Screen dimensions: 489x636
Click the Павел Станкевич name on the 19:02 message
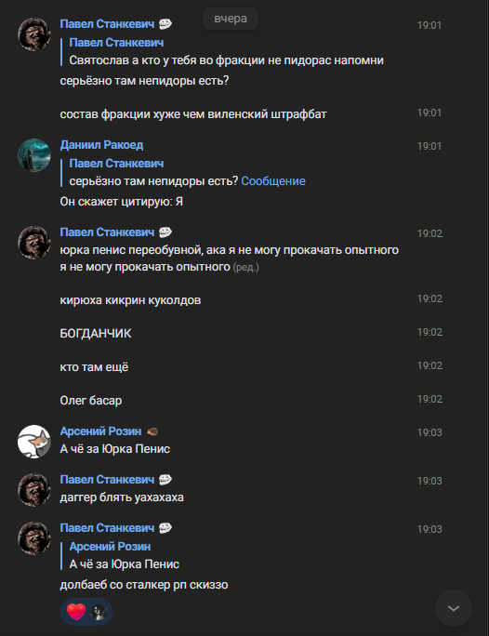point(107,232)
